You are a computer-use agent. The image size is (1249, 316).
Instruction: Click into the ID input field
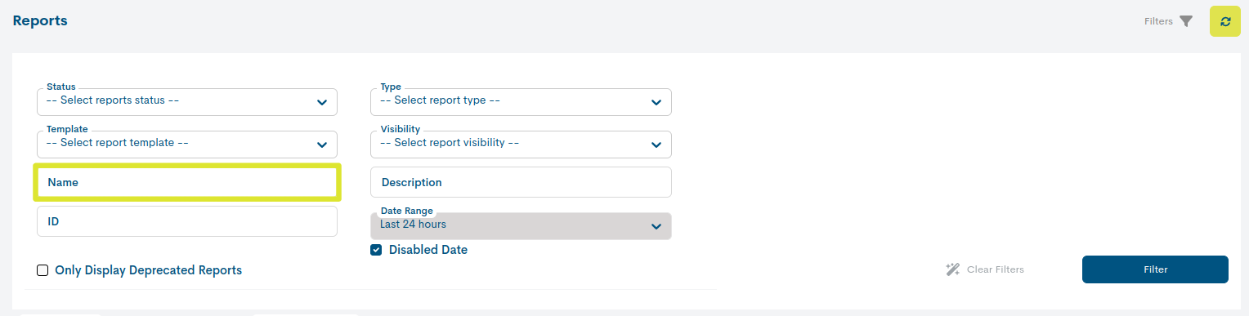[x=187, y=221]
